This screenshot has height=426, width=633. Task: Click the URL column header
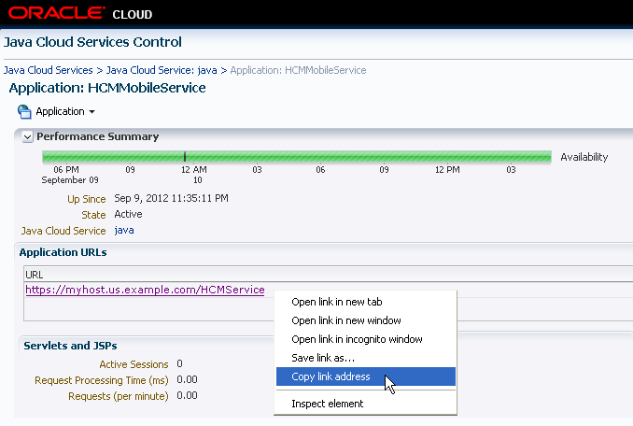tap(35, 275)
